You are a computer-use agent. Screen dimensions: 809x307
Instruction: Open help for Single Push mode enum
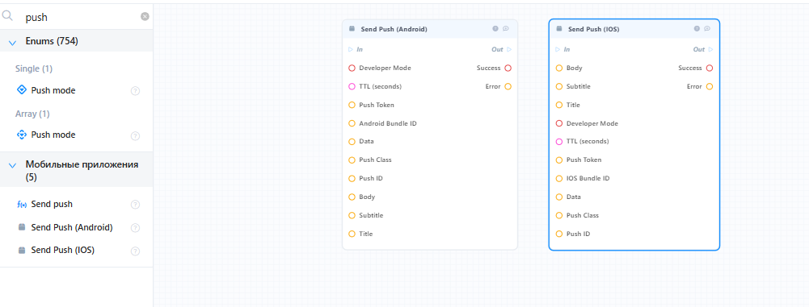tap(135, 91)
